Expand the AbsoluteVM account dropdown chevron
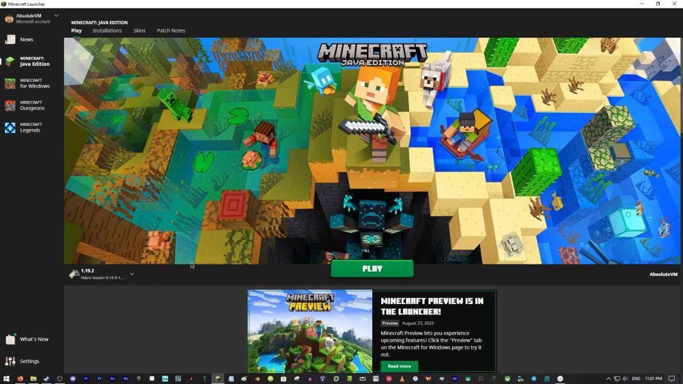 pos(56,16)
